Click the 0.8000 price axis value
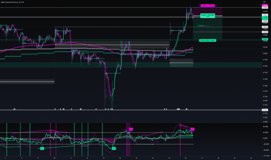 [x=265, y=54]
